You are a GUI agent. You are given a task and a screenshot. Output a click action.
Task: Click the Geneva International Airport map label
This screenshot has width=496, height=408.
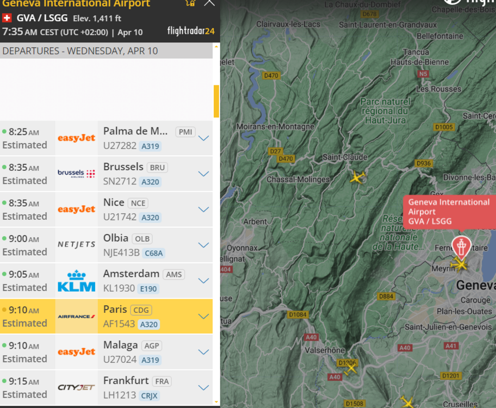[449, 212]
